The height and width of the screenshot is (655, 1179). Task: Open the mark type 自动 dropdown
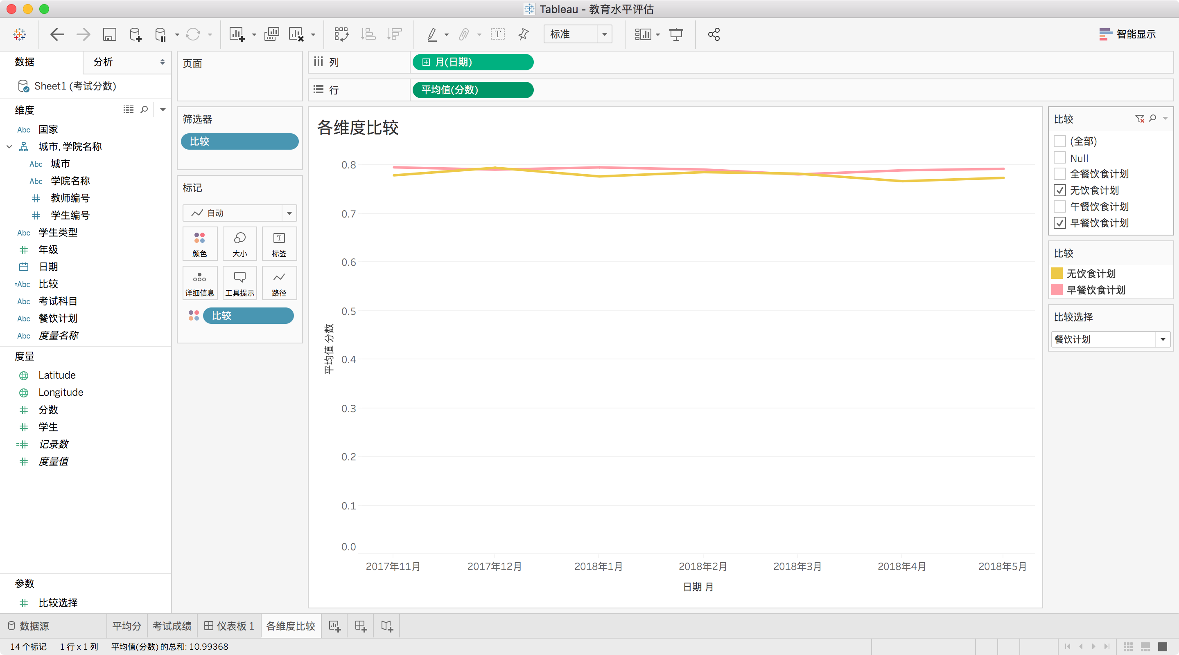[x=289, y=213]
